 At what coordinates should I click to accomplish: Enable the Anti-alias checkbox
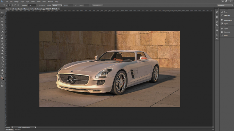tap(38, 5)
